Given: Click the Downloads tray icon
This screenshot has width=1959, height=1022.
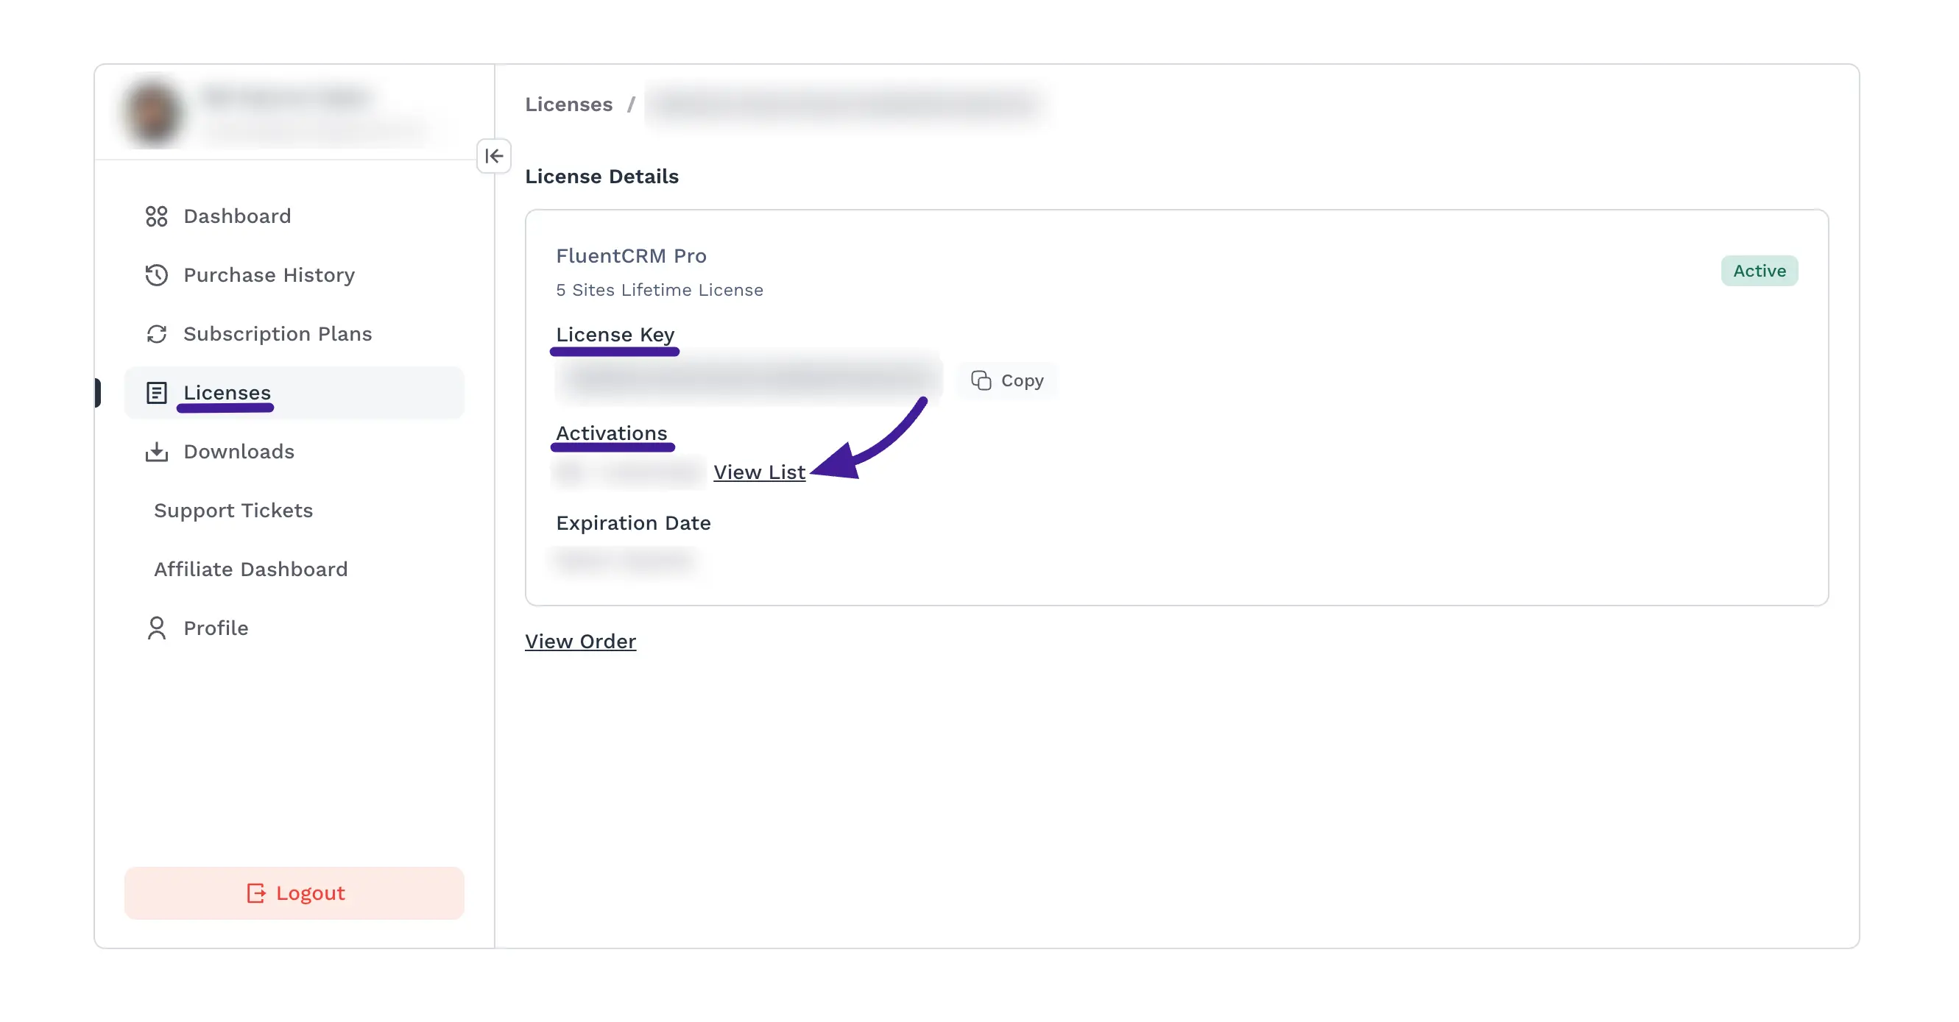Looking at the screenshot, I should tap(156, 452).
